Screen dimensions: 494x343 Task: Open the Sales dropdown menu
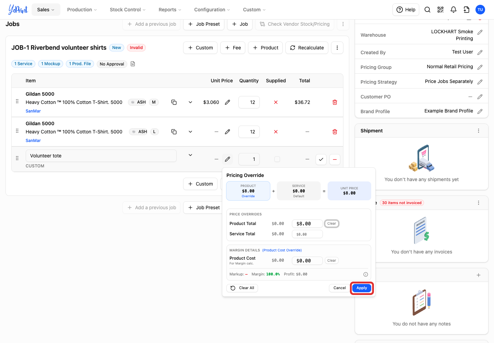pyautogui.click(x=46, y=10)
